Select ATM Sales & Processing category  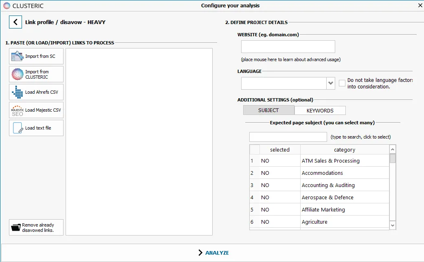click(345, 161)
